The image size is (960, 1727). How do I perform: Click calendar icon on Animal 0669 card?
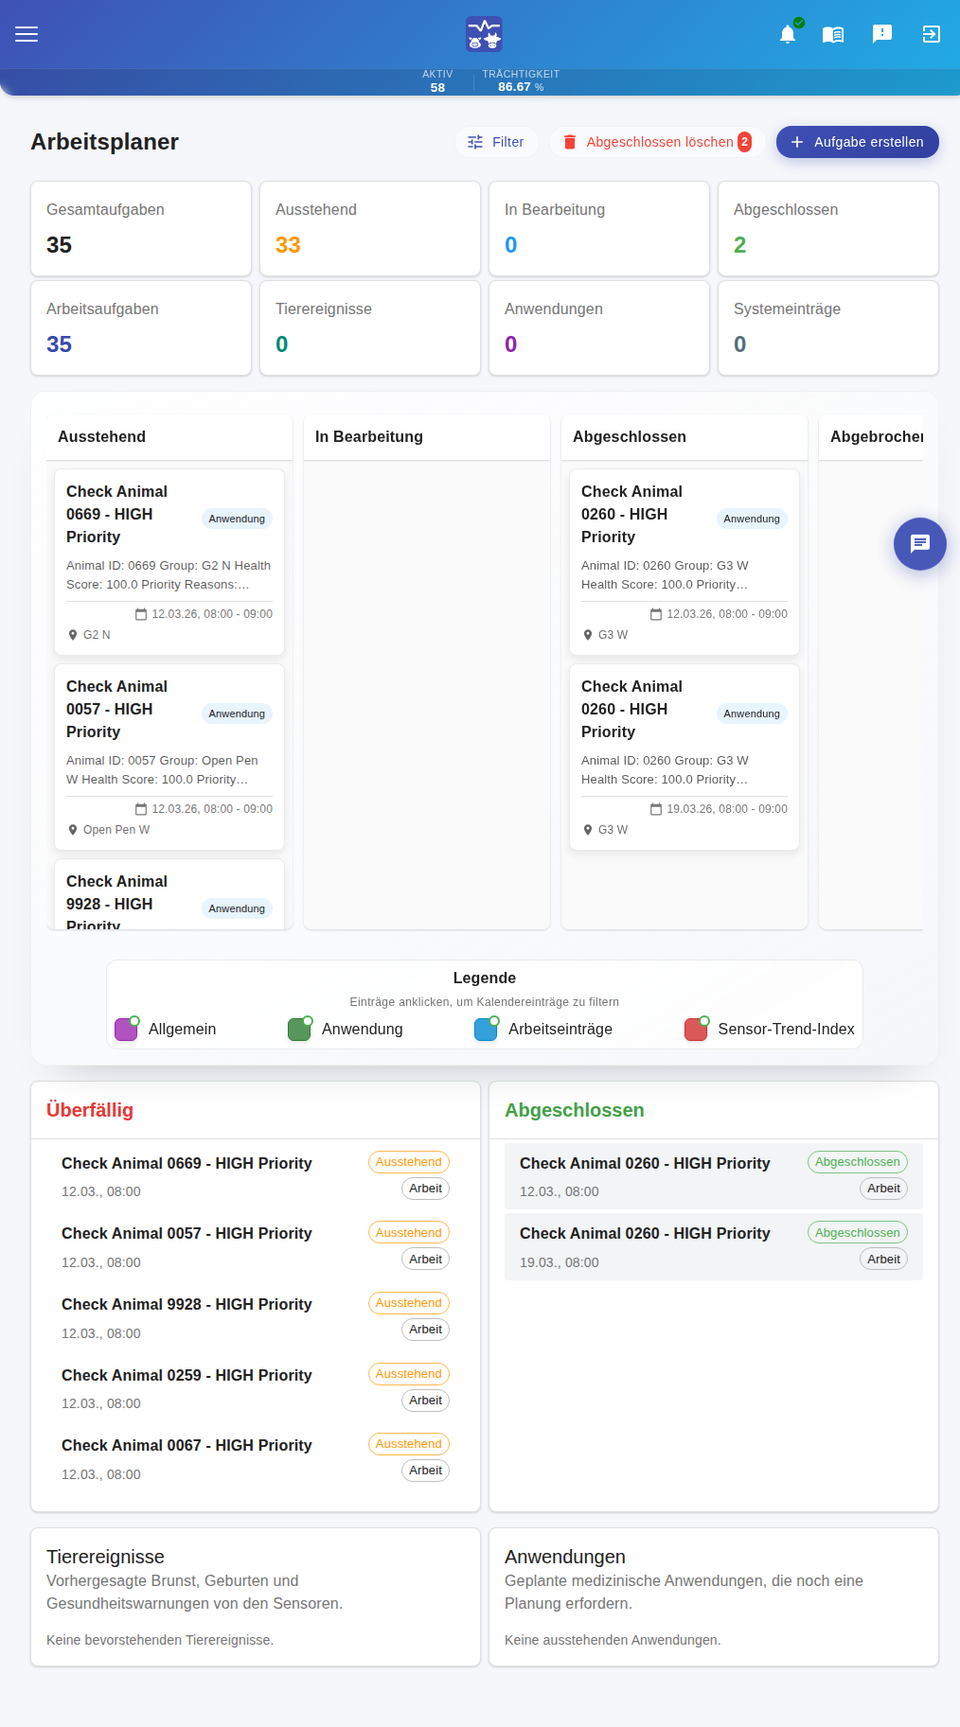point(141,614)
